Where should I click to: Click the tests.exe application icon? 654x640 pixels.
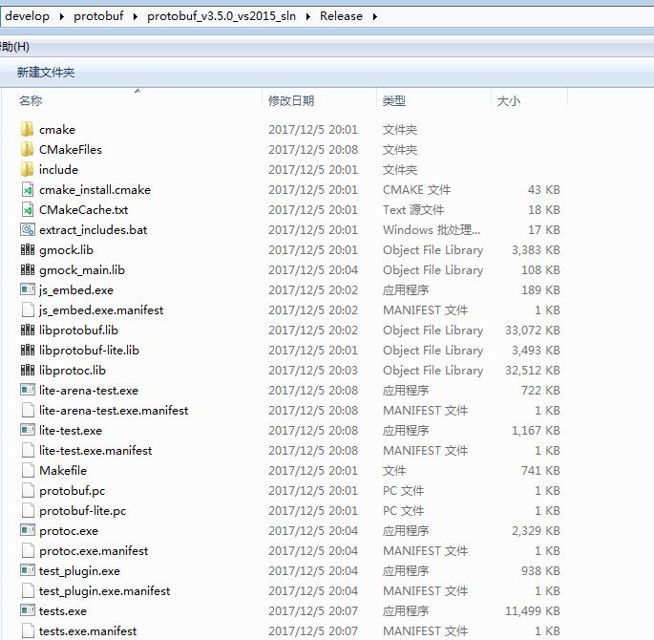[x=28, y=610]
